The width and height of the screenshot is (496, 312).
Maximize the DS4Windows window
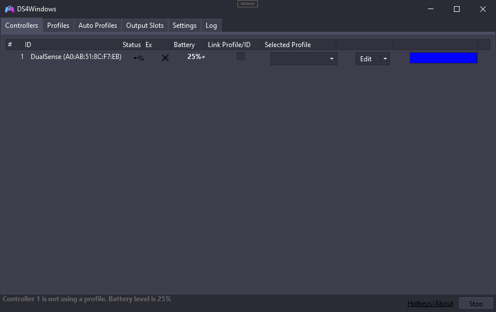point(456,9)
